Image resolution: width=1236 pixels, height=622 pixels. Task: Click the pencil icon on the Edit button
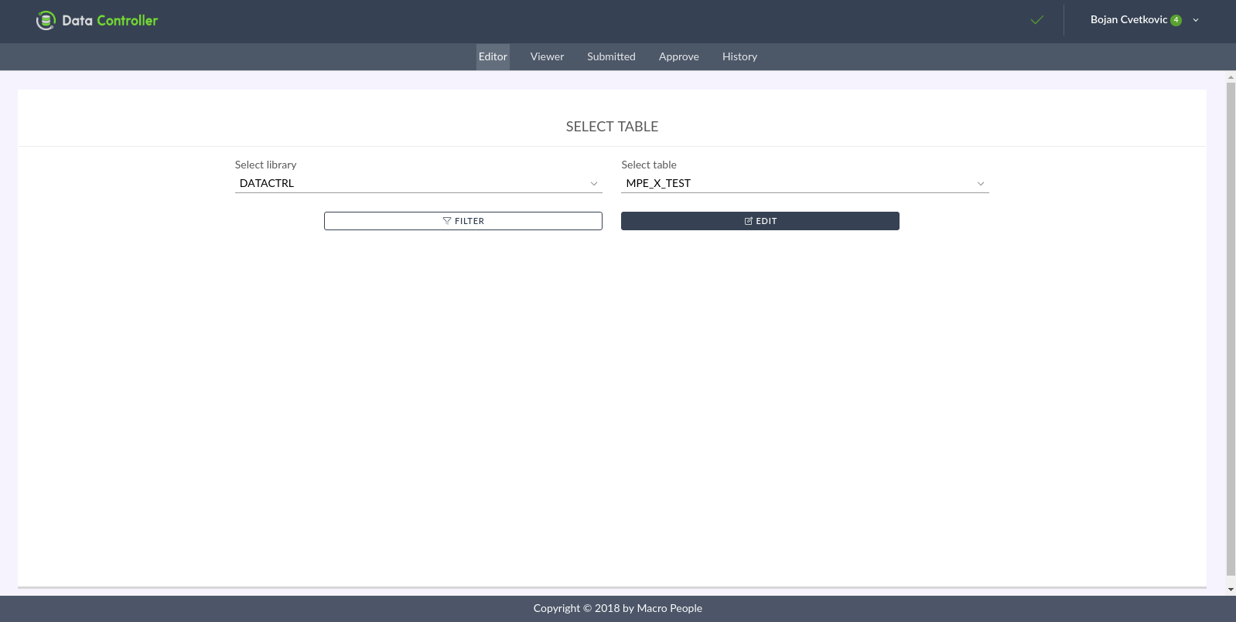[x=749, y=221]
